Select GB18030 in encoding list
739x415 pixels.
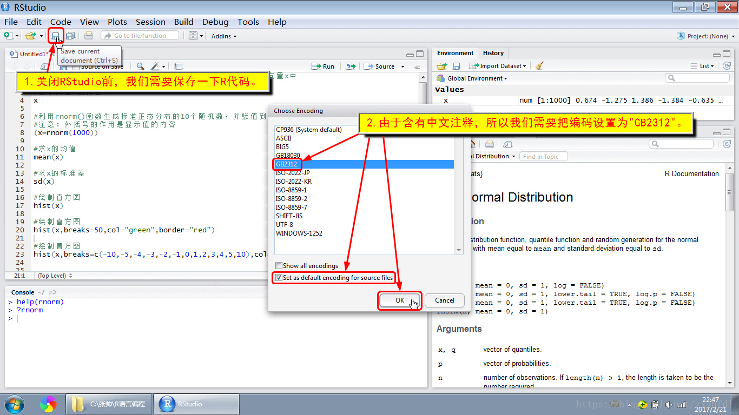coord(364,156)
